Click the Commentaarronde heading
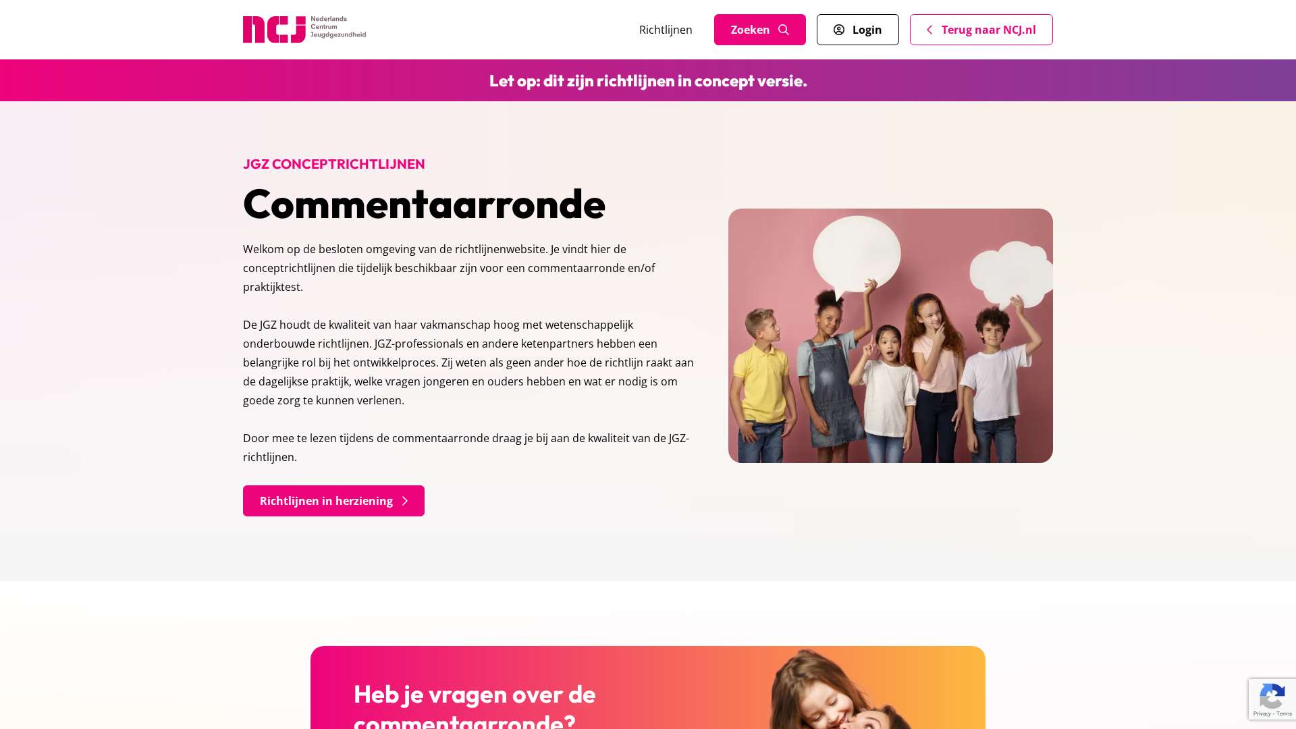1296x729 pixels. pyautogui.click(x=424, y=203)
